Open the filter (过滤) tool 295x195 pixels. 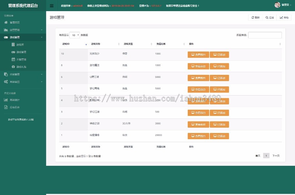[269, 17]
